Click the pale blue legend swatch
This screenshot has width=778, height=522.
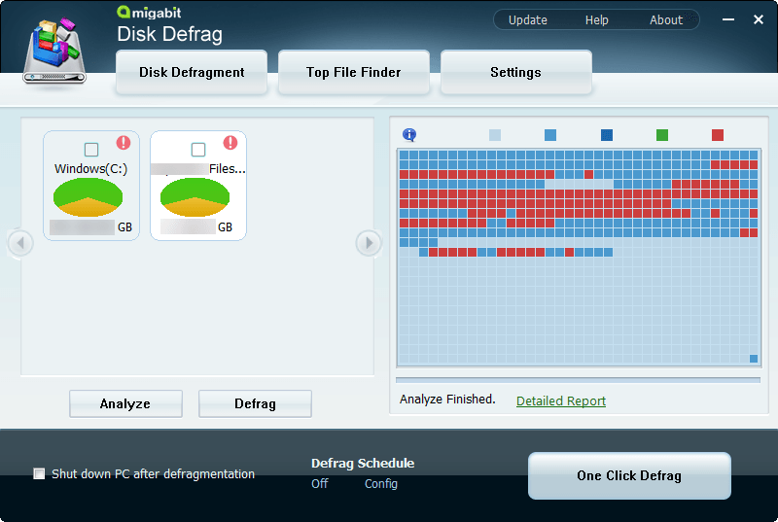[495, 135]
